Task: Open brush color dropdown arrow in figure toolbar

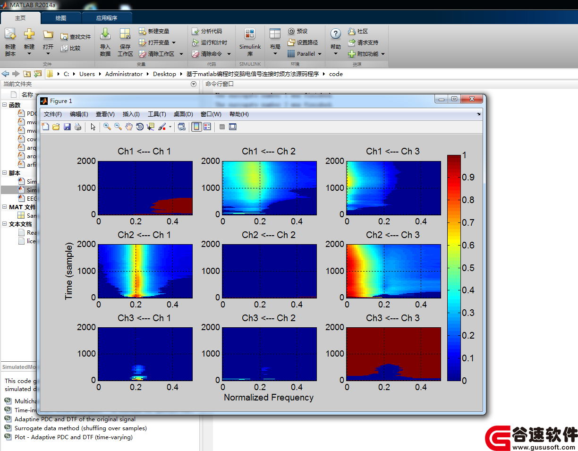Action: point(170,127)
